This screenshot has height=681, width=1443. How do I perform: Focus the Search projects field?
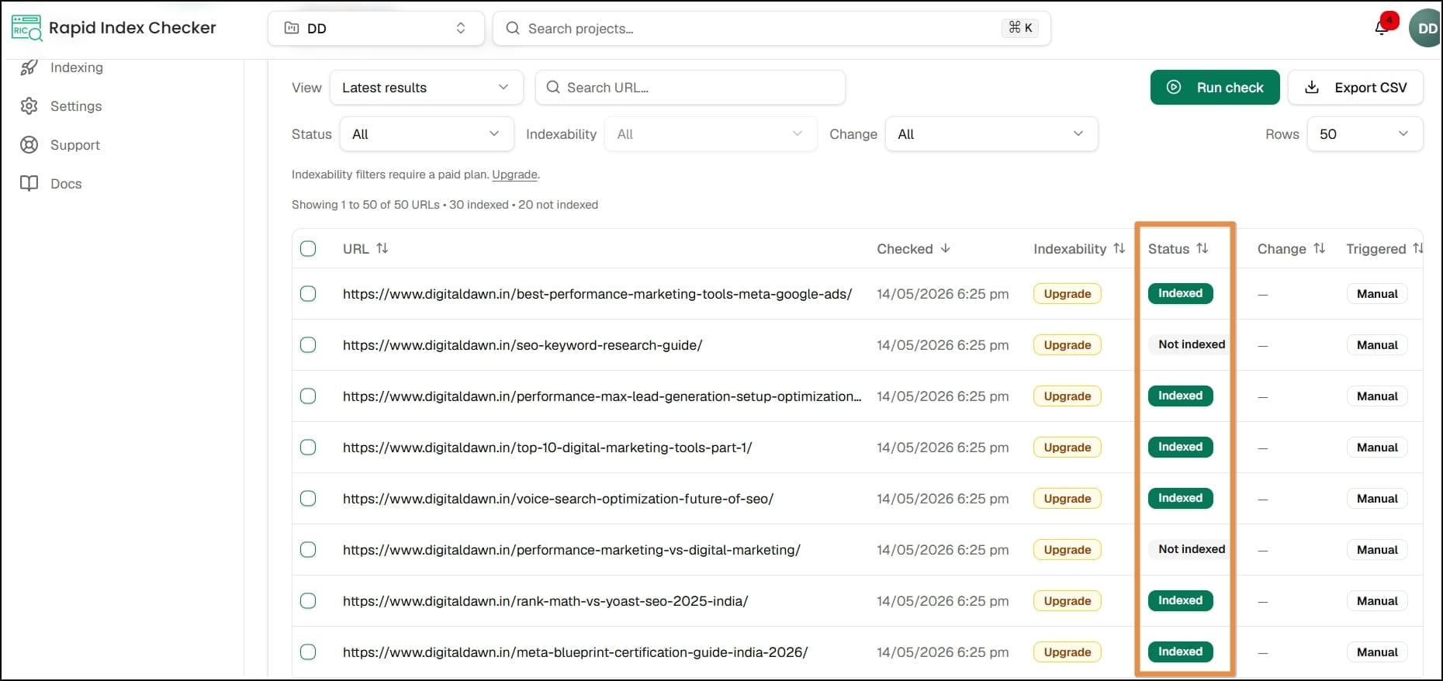tap(772, 28)
